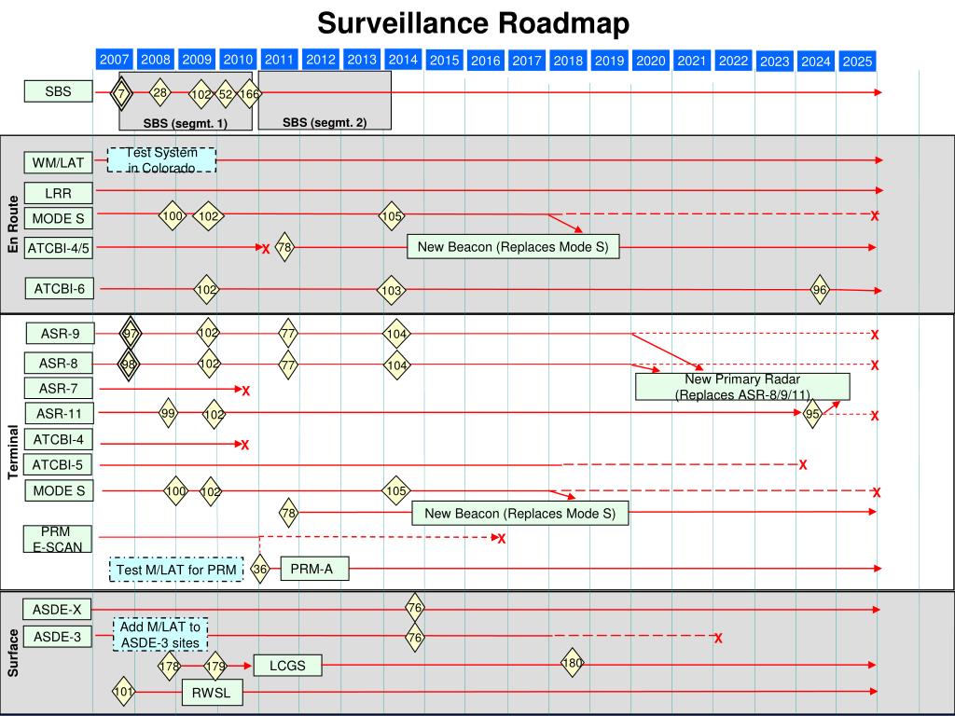This screenshot has width=955, height=716.
Task: Select the ASR-7 label box
Action: coord(59,388)
